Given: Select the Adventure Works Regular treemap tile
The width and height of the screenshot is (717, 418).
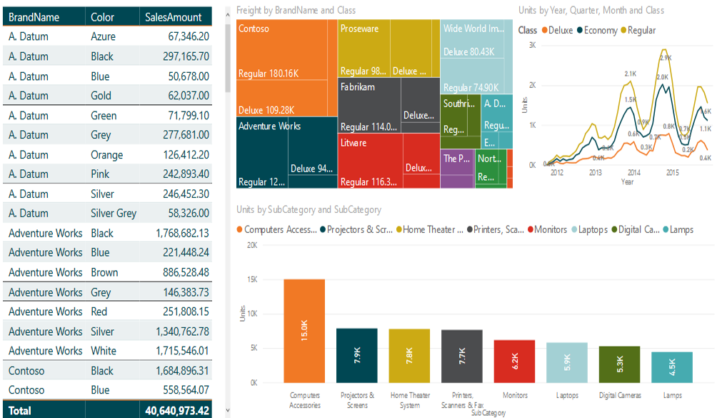Looking at the screenshot, I should click(262, 153).
